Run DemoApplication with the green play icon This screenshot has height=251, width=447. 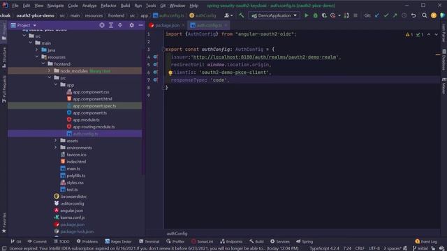[307, 15]
